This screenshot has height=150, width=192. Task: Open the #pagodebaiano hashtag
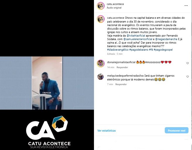(139, 50)
